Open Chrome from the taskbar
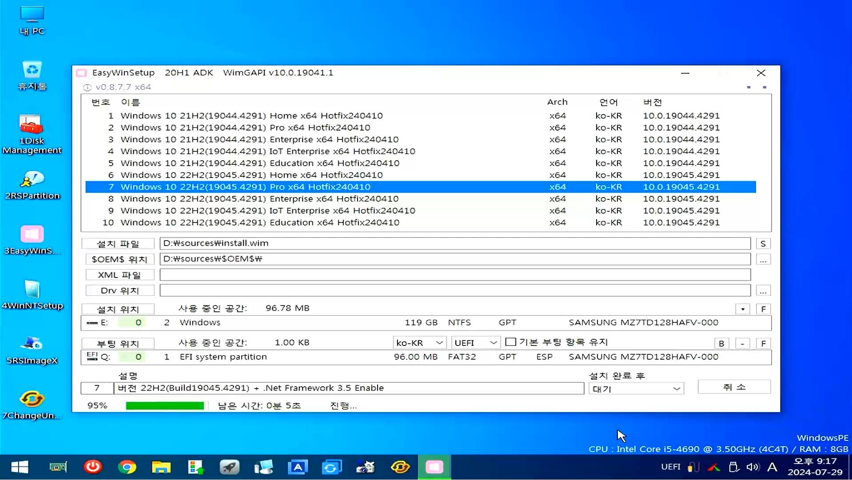This screenshot has width=852, height=480. 127,467
